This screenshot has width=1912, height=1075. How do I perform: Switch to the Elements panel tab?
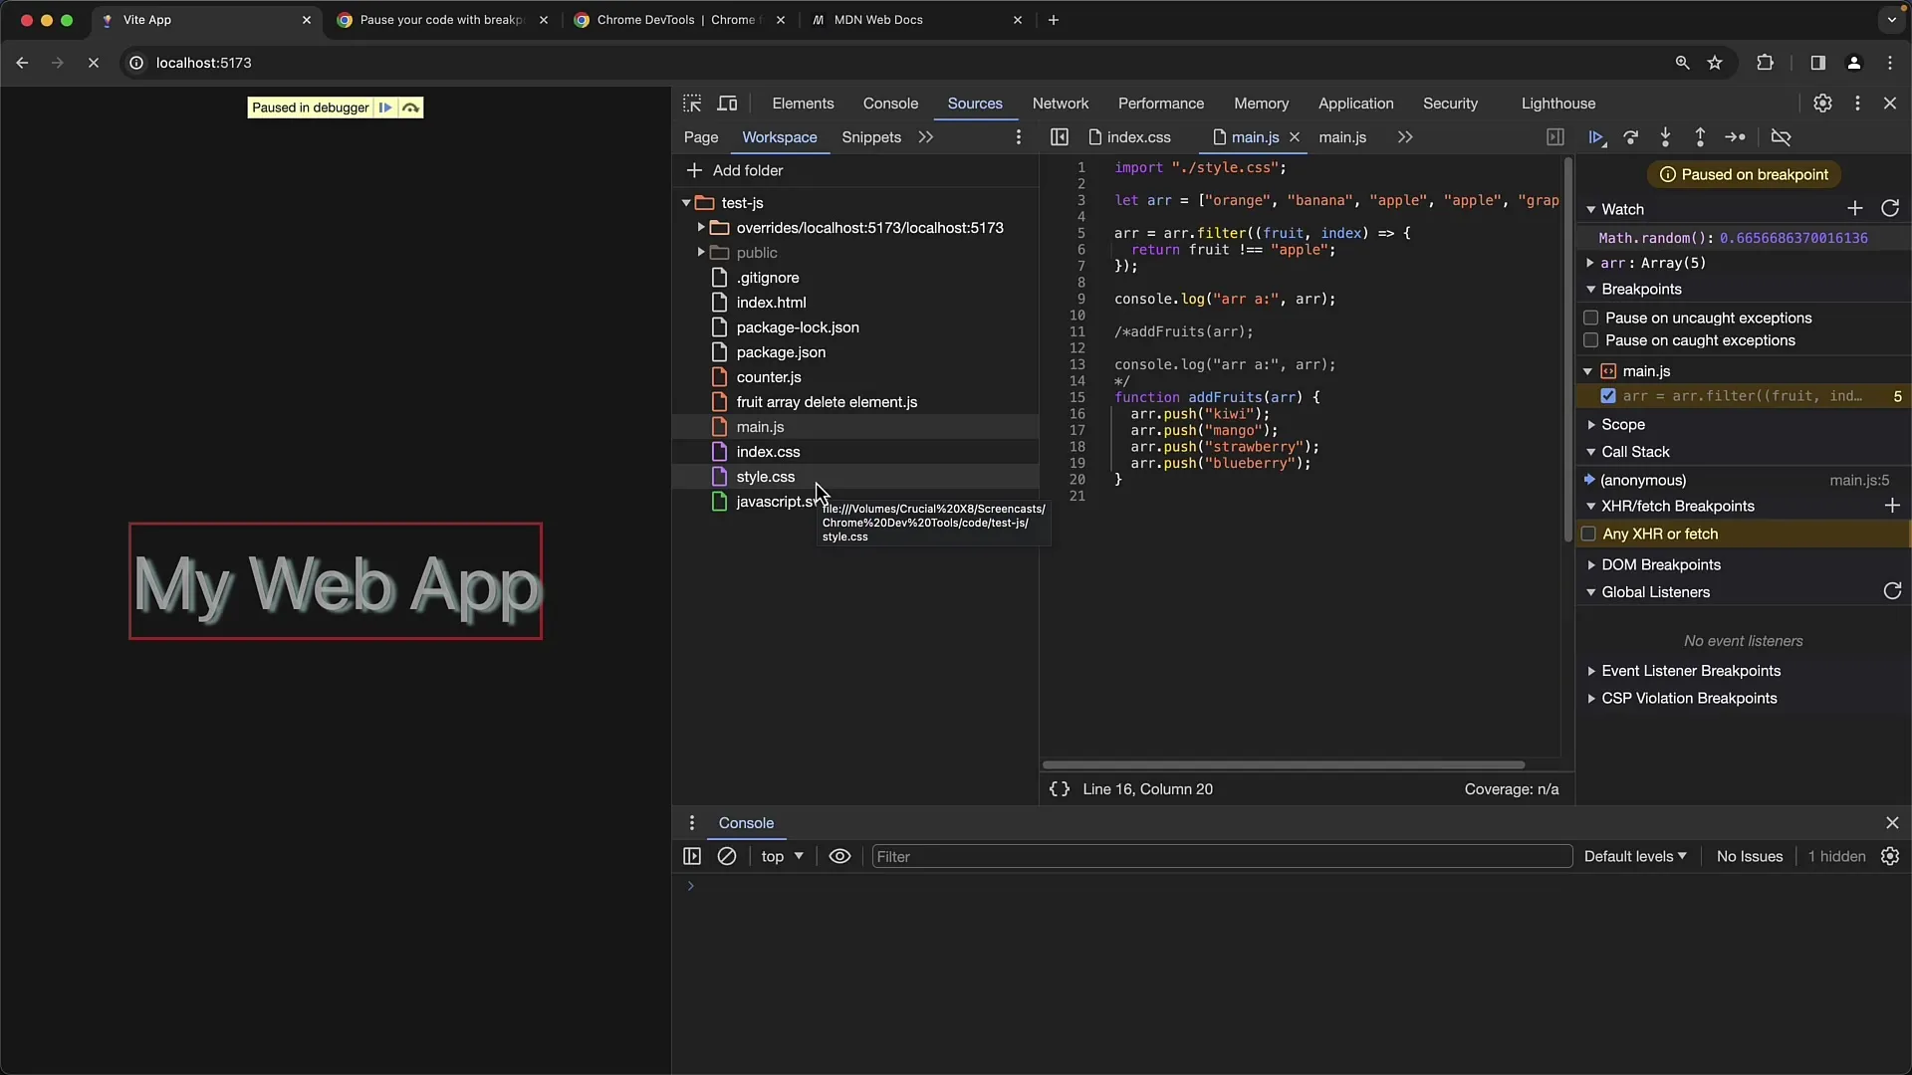803,104
